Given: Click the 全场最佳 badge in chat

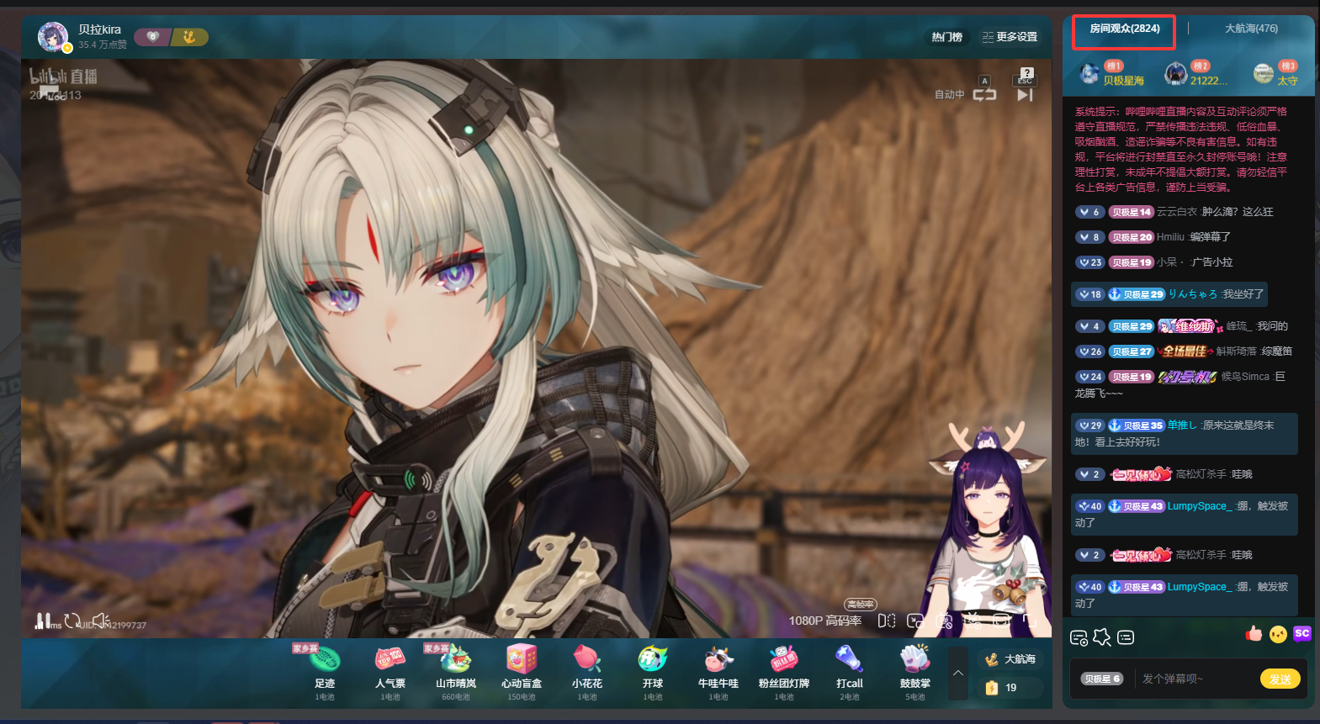Looking at the screenshot, I should [1185, 351].
